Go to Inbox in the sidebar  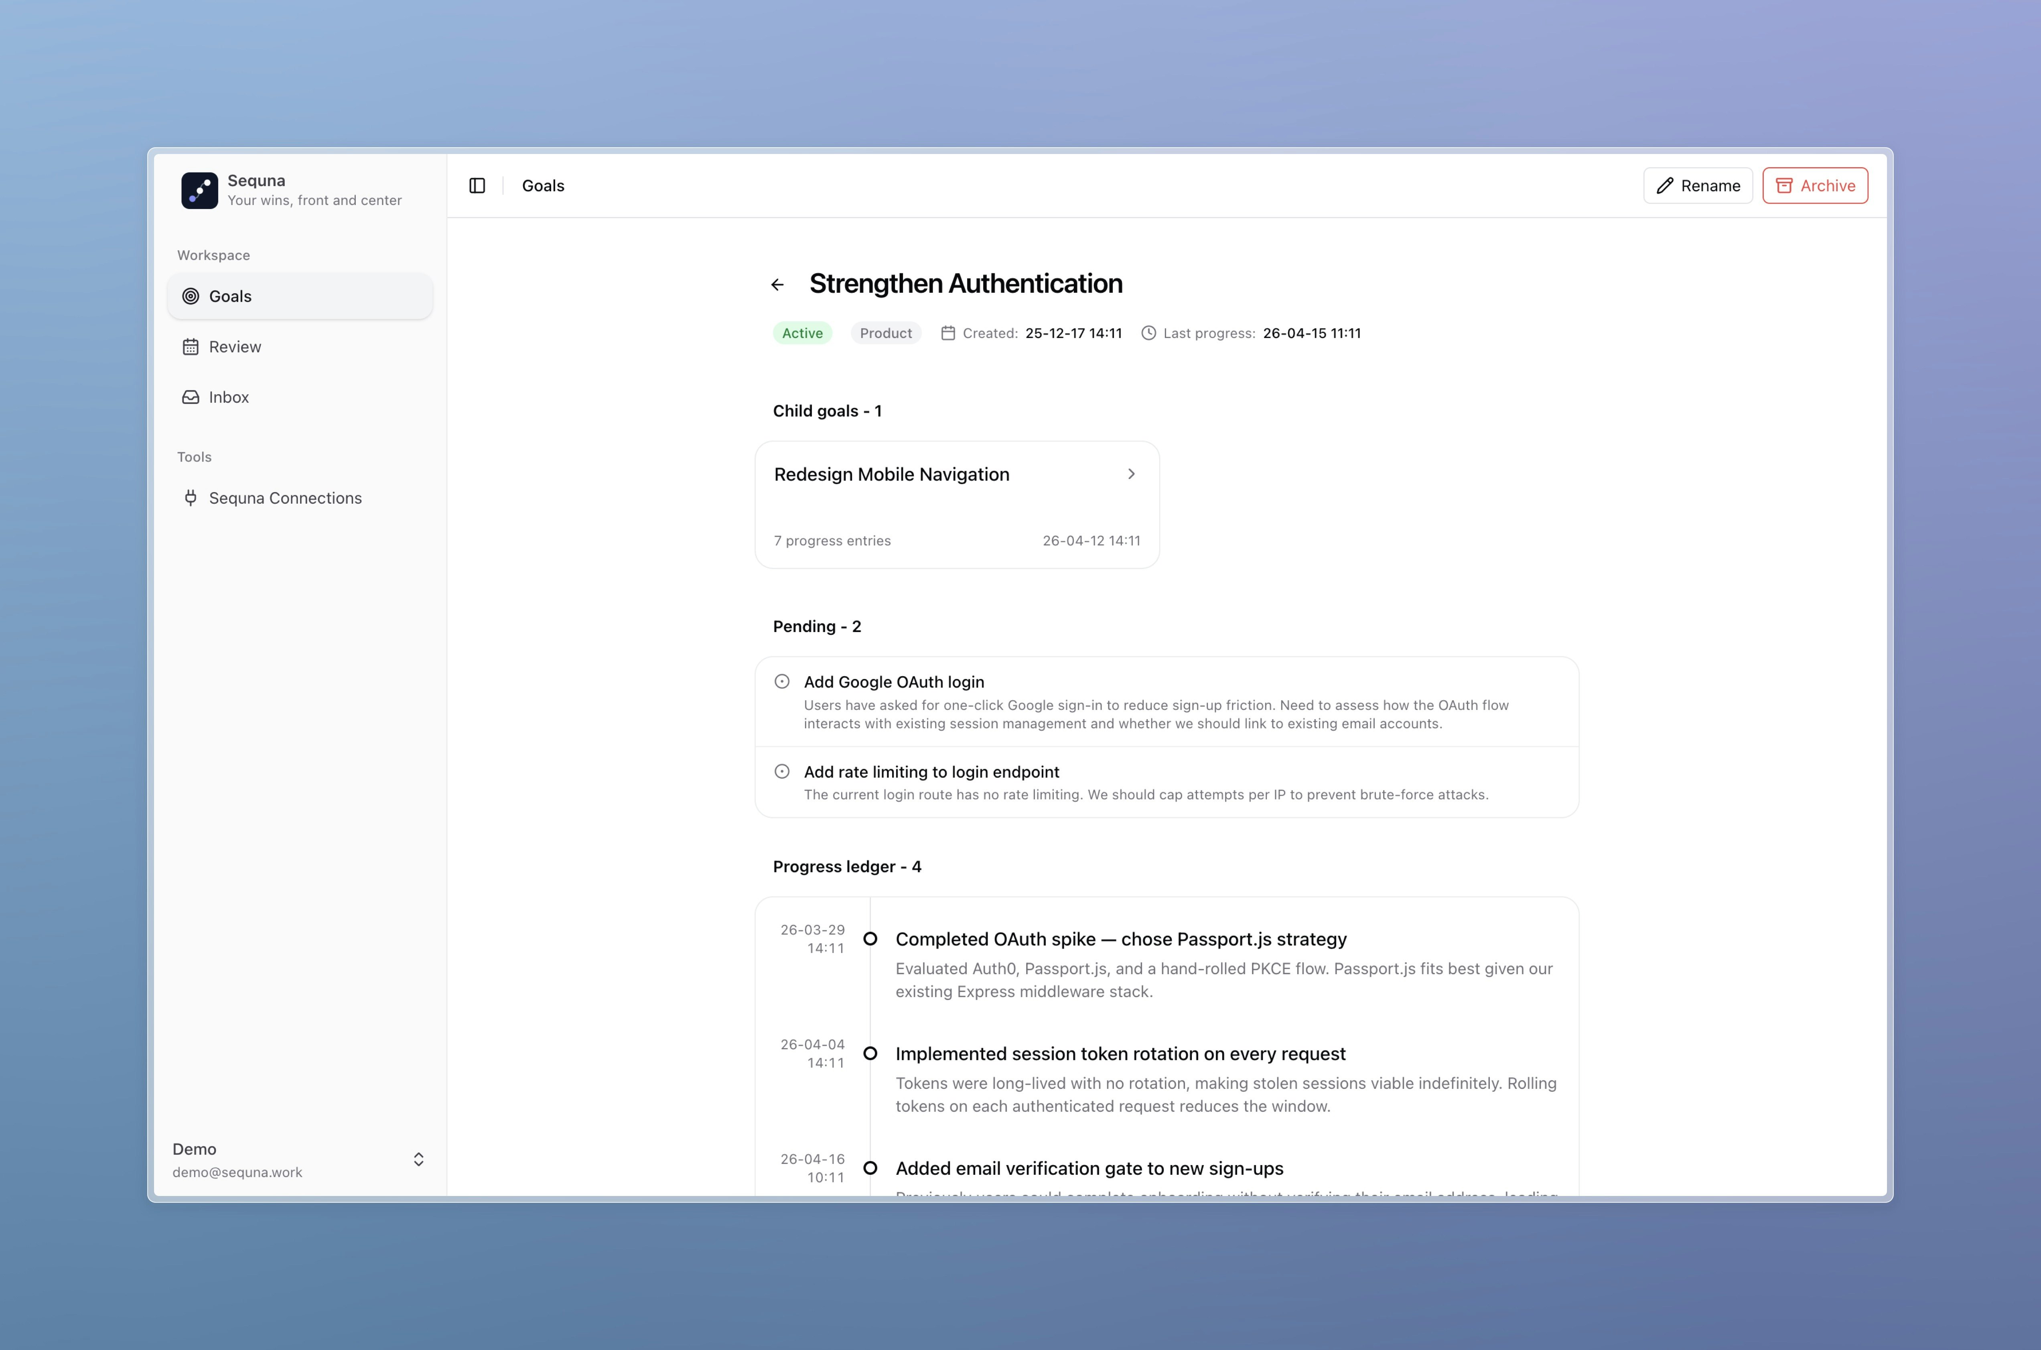pos(228,398)
